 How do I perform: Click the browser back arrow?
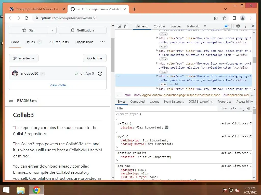coord(10,18)
